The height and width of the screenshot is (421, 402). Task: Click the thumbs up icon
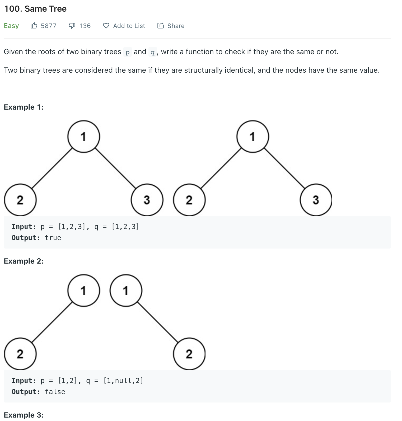click(x=34, y=26)
